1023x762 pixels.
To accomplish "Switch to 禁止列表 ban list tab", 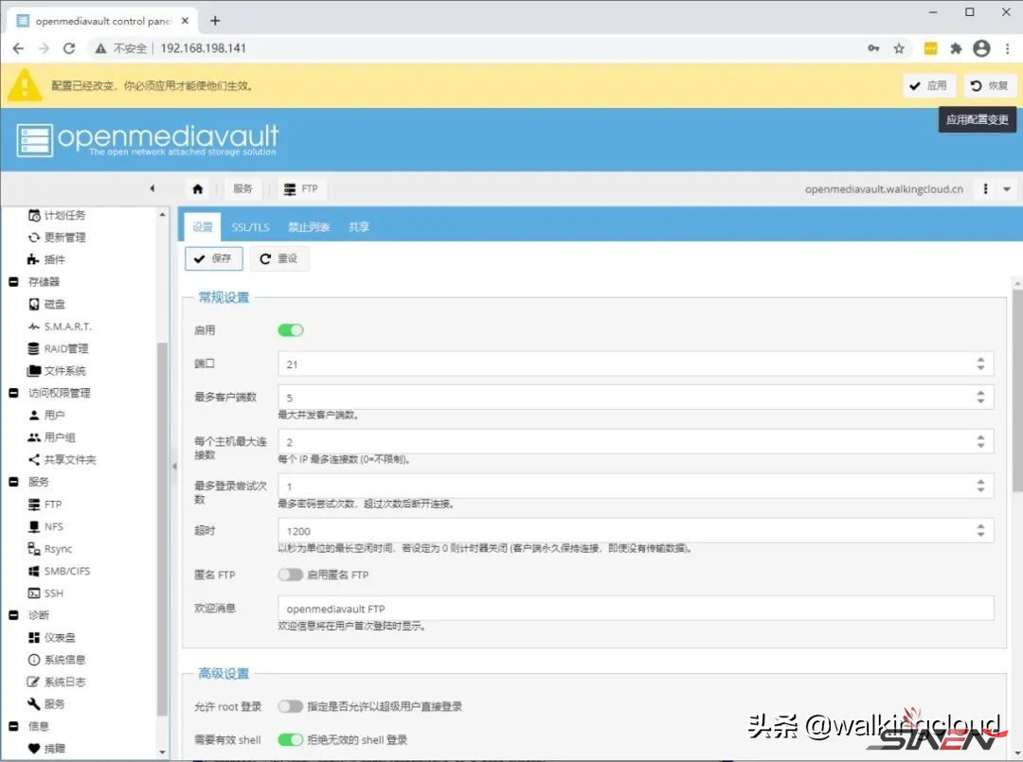I will click(x=309, y=227).
